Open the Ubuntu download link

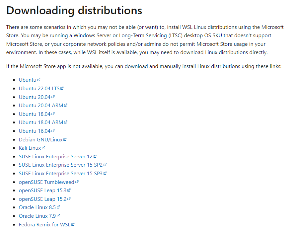30,80
